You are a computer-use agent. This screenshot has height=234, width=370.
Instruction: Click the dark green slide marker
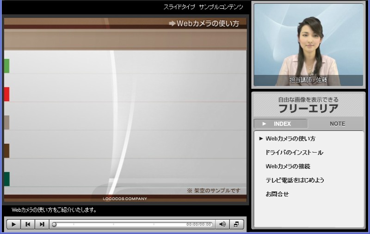[x=6, y=179]
